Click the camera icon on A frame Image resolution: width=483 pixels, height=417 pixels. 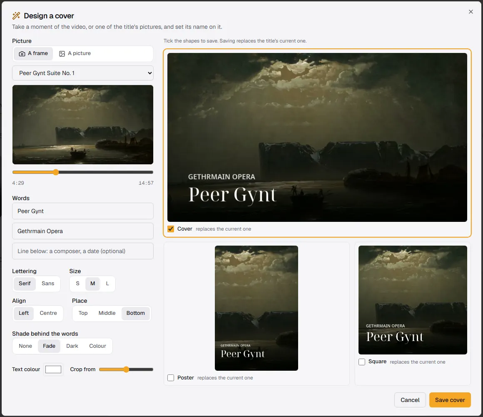(x=22, y=54)
